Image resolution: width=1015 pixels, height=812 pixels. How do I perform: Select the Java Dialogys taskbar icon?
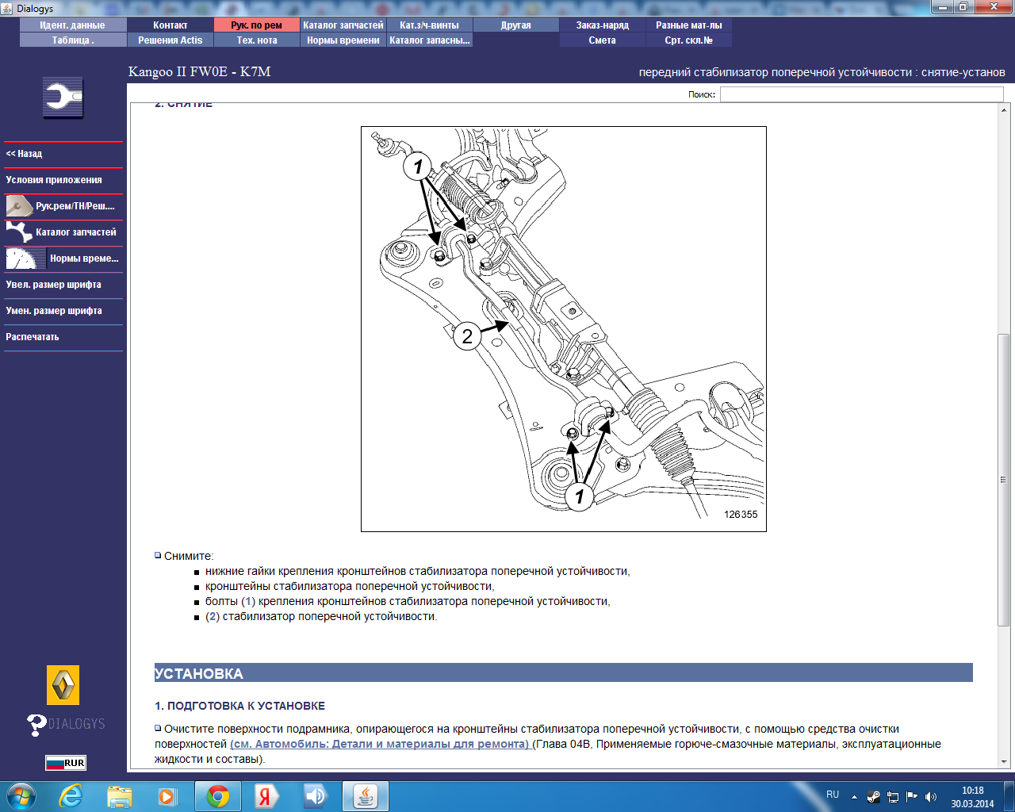[x=366, y=796]
